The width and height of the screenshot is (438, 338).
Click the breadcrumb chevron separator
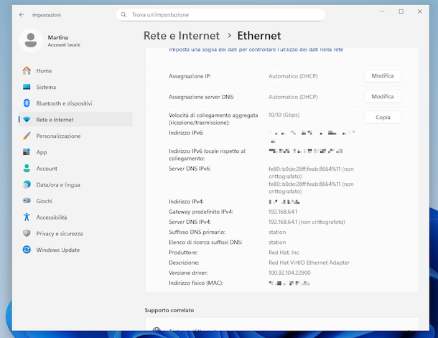(229, 35)
